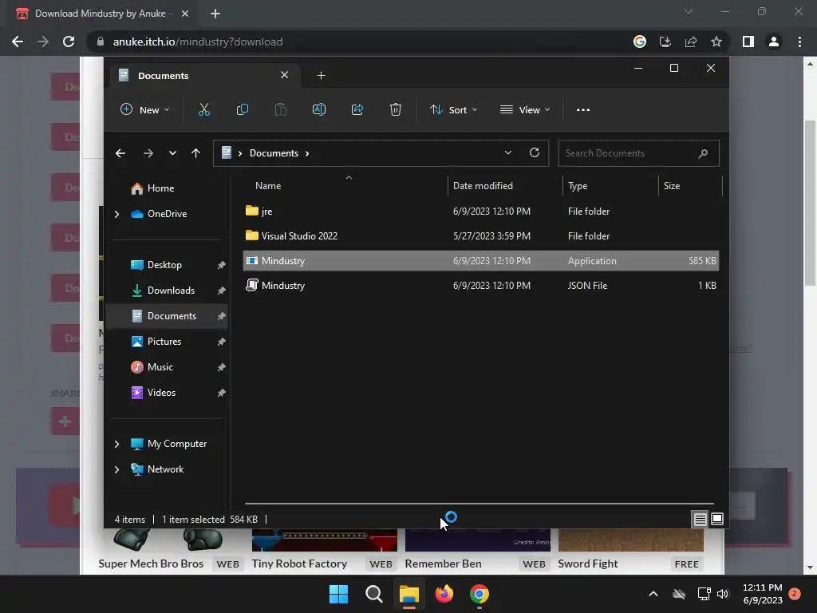Show hidden system tray icons
Screen dimensions: 817x613
click(653, 594)
